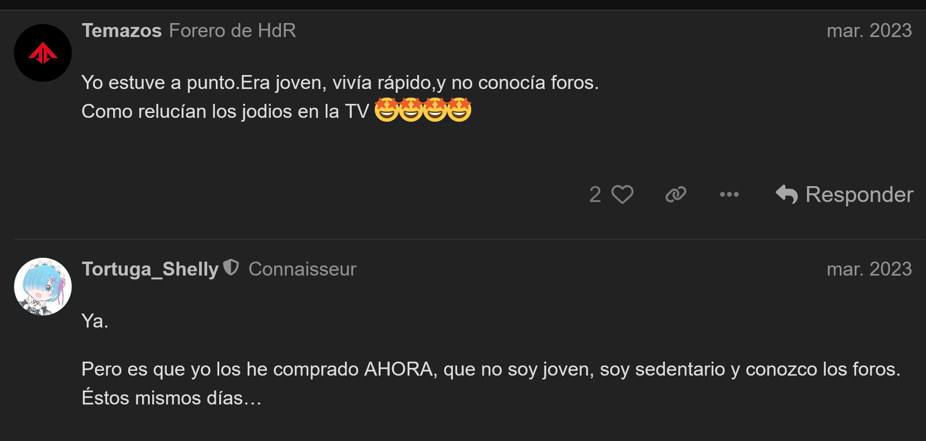The image size is (926, 441).
Task: Open the Tortuga_Shelly username profile link
Action: pos(150,269)
